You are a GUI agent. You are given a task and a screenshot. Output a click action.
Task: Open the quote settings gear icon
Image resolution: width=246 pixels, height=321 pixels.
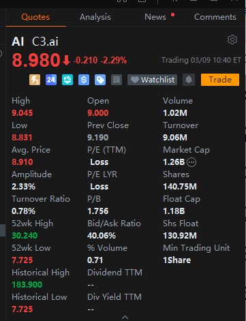pos(232,40)
